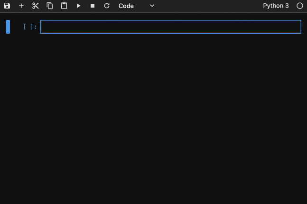Restart the kernel with the circular arrow icon

click(x=107, y=6)
